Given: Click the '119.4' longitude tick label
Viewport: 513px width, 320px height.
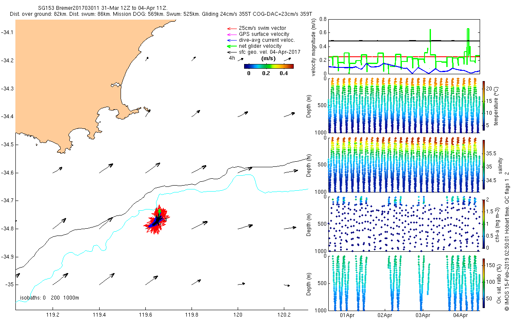Looking at the screenshot, I should [99, 315].
